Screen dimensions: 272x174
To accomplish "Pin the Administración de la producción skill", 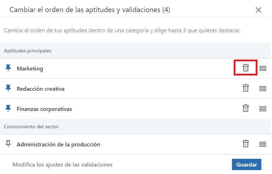I will point(9,144).
